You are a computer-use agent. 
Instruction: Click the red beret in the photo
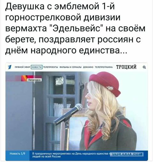[x=105, y=84]
